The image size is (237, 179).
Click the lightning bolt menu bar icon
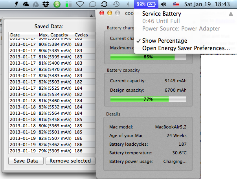pos(17,4)
